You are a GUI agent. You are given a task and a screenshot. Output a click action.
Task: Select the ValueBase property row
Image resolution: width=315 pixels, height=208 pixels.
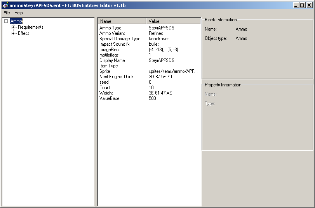149,98
